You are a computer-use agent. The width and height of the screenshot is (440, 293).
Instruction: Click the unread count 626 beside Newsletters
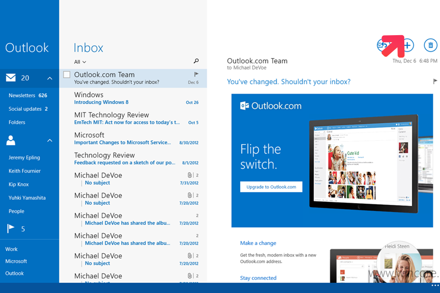pos(43,95)
